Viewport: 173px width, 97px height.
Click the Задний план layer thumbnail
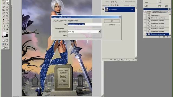[x=107, y=10]
